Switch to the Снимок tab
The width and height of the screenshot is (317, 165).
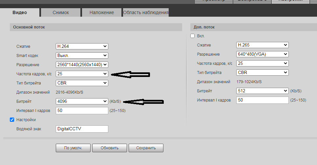tap(61, 12)
